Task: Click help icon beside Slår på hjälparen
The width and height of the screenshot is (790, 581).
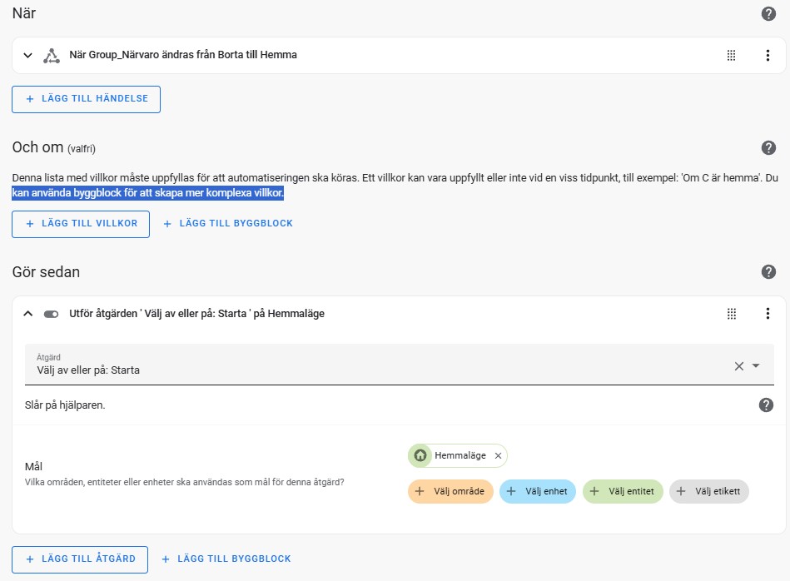Action: click(766, 405)
